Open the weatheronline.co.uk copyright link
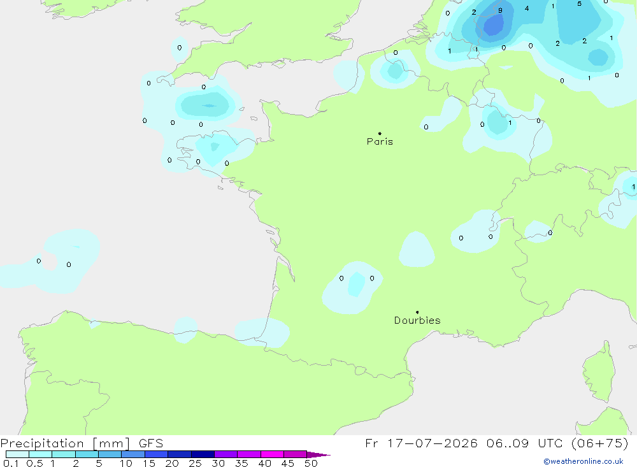The height and width of the screenshot is (467, 637). tap(583, 461)
